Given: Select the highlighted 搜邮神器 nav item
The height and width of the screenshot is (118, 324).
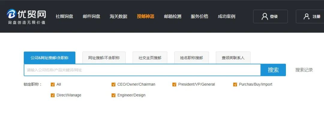Looking at the screenshot, I should (145, 16).
